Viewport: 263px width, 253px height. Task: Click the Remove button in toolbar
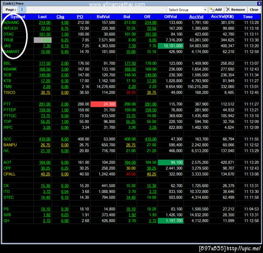point(235,10)
